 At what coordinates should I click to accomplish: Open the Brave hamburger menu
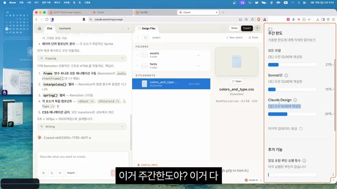coord(333,19)
